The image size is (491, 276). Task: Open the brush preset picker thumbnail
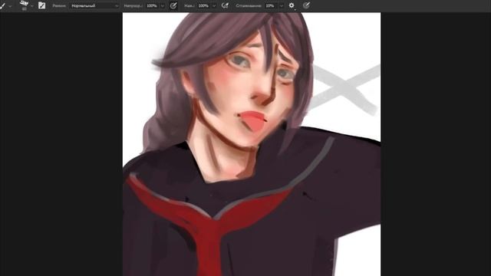click(x=24, y=5)
